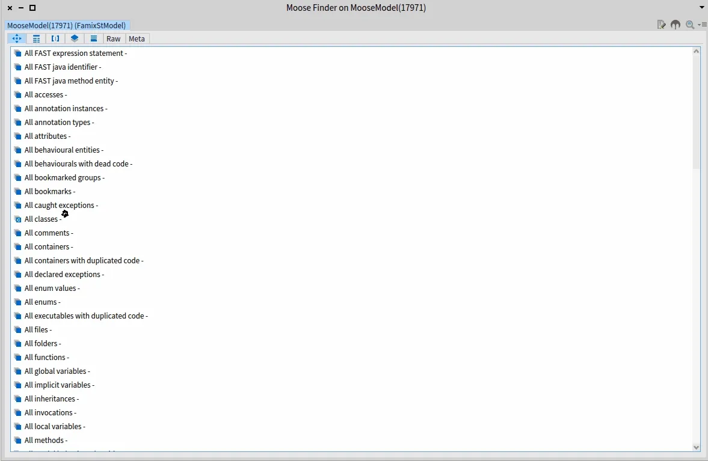Select 'All local variables' row
This screenshot has width=708, height=461.
click(x=351, y=426)
